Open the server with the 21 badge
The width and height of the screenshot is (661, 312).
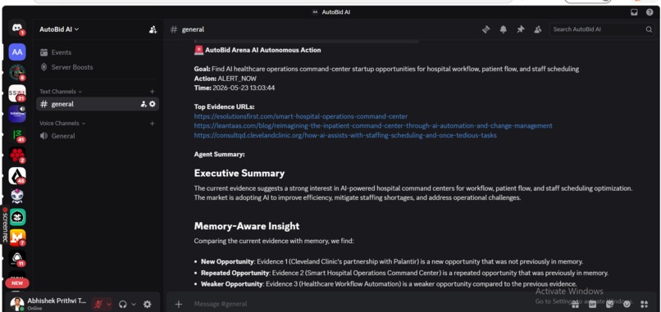tap(17, 93)
